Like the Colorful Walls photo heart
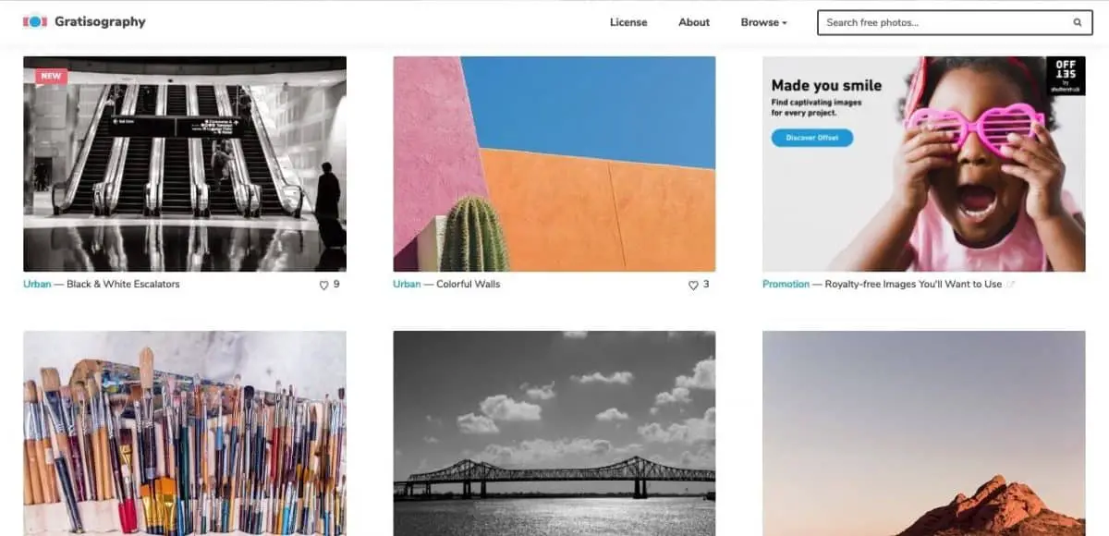Image resolution: width=1109 pixels, height=536 pixels. [693, 285]
